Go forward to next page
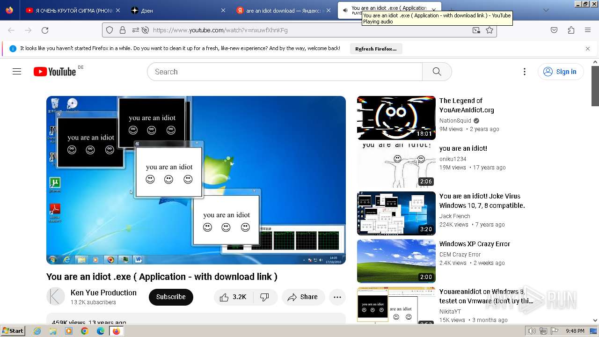Viewport: 599px width, 337px height. click(x=28, y=30)
